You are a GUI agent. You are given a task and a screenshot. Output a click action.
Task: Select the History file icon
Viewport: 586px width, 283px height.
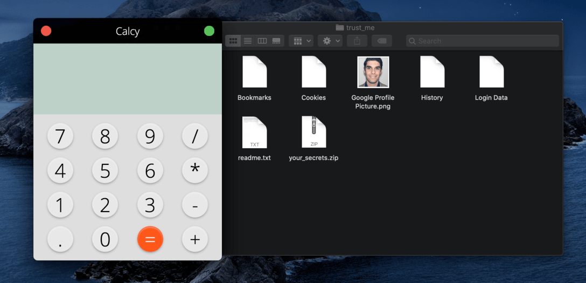point(432,72)
